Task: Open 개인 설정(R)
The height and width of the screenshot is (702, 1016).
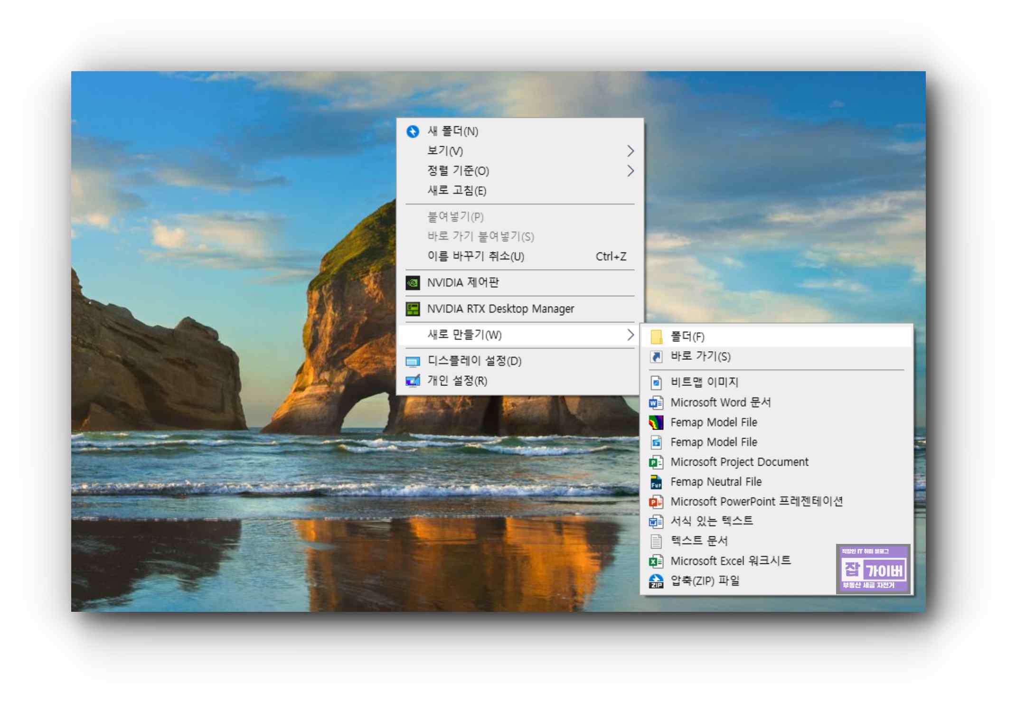Action: 457,381
